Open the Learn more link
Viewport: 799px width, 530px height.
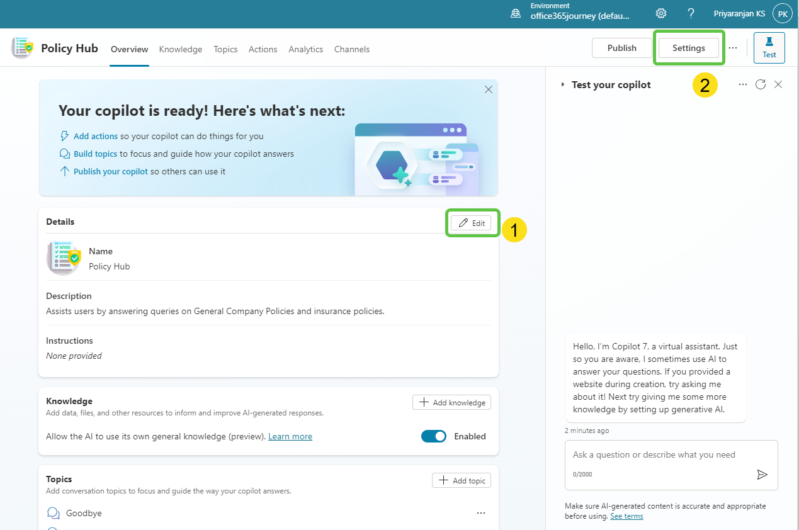tap(290, 436)
